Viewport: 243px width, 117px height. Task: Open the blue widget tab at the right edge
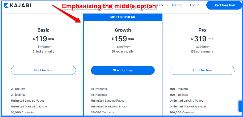click(x=241, y=106)
